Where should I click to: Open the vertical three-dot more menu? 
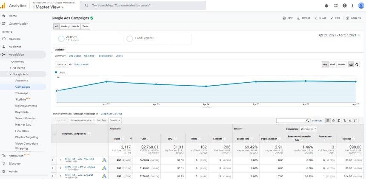[352, 6]
